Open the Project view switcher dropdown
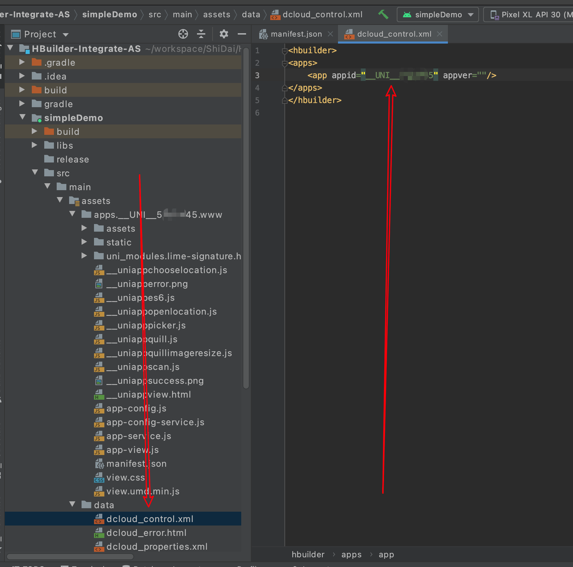 click(x=66, y=34)
